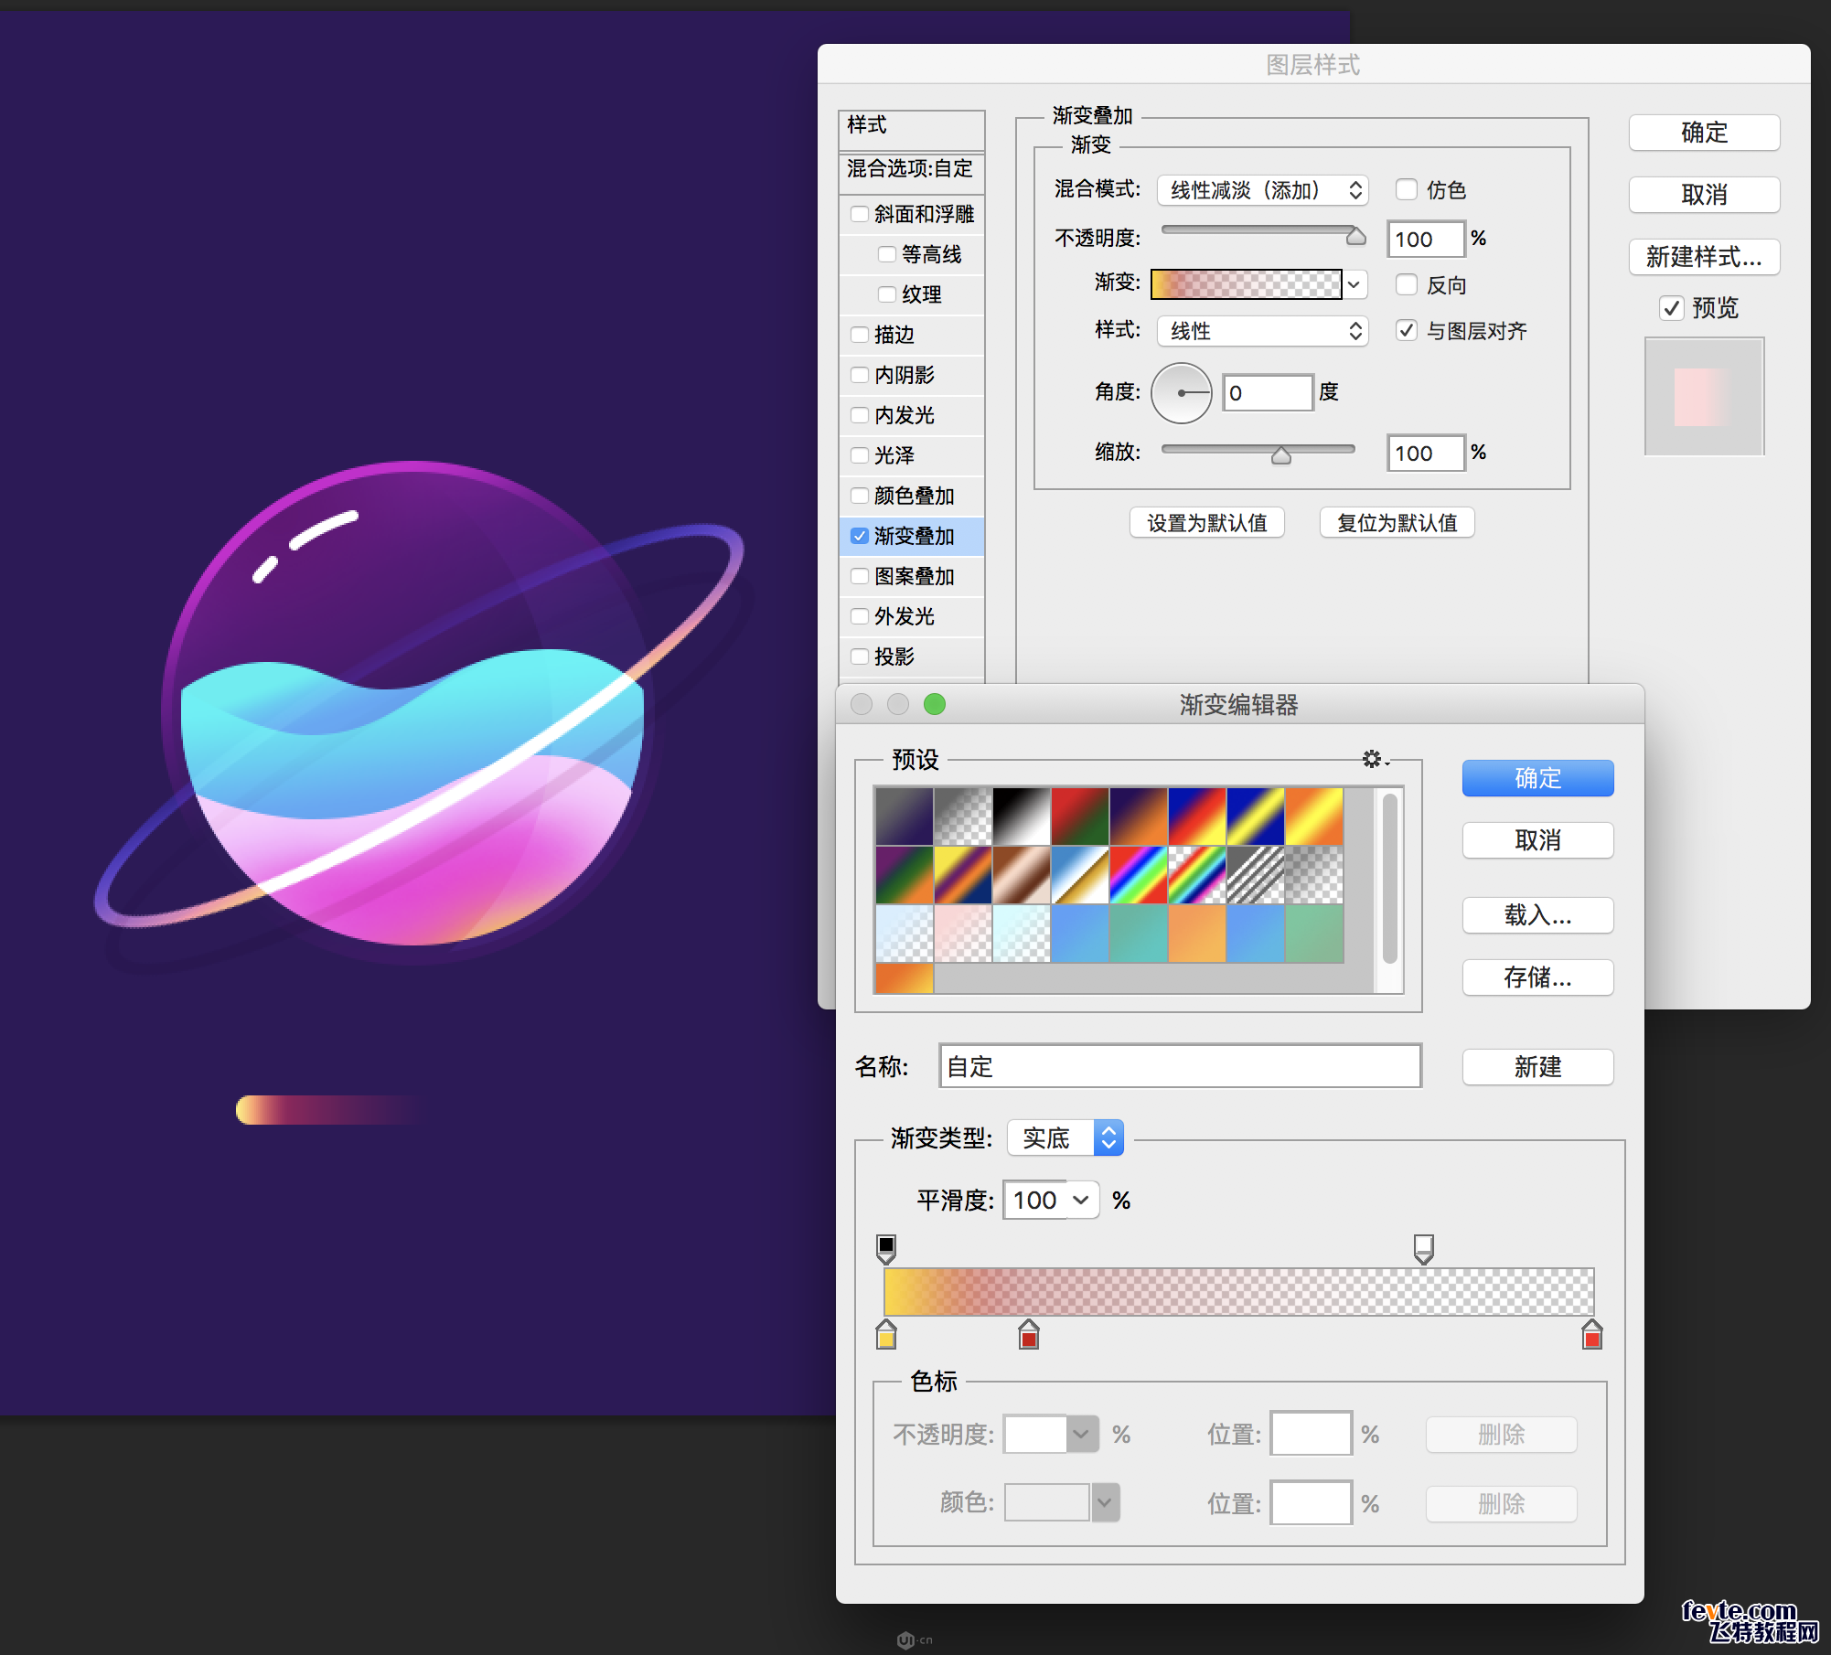This screenshot has width=1831, height=1655.
Task: Select the red color stop beside the yellow stop
Action: (1029, 1335)
